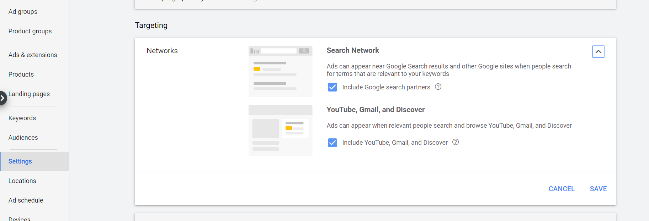The image size is (649, 221).
Task: Click help icon beside Google search partners
Action: pos(438,87)
